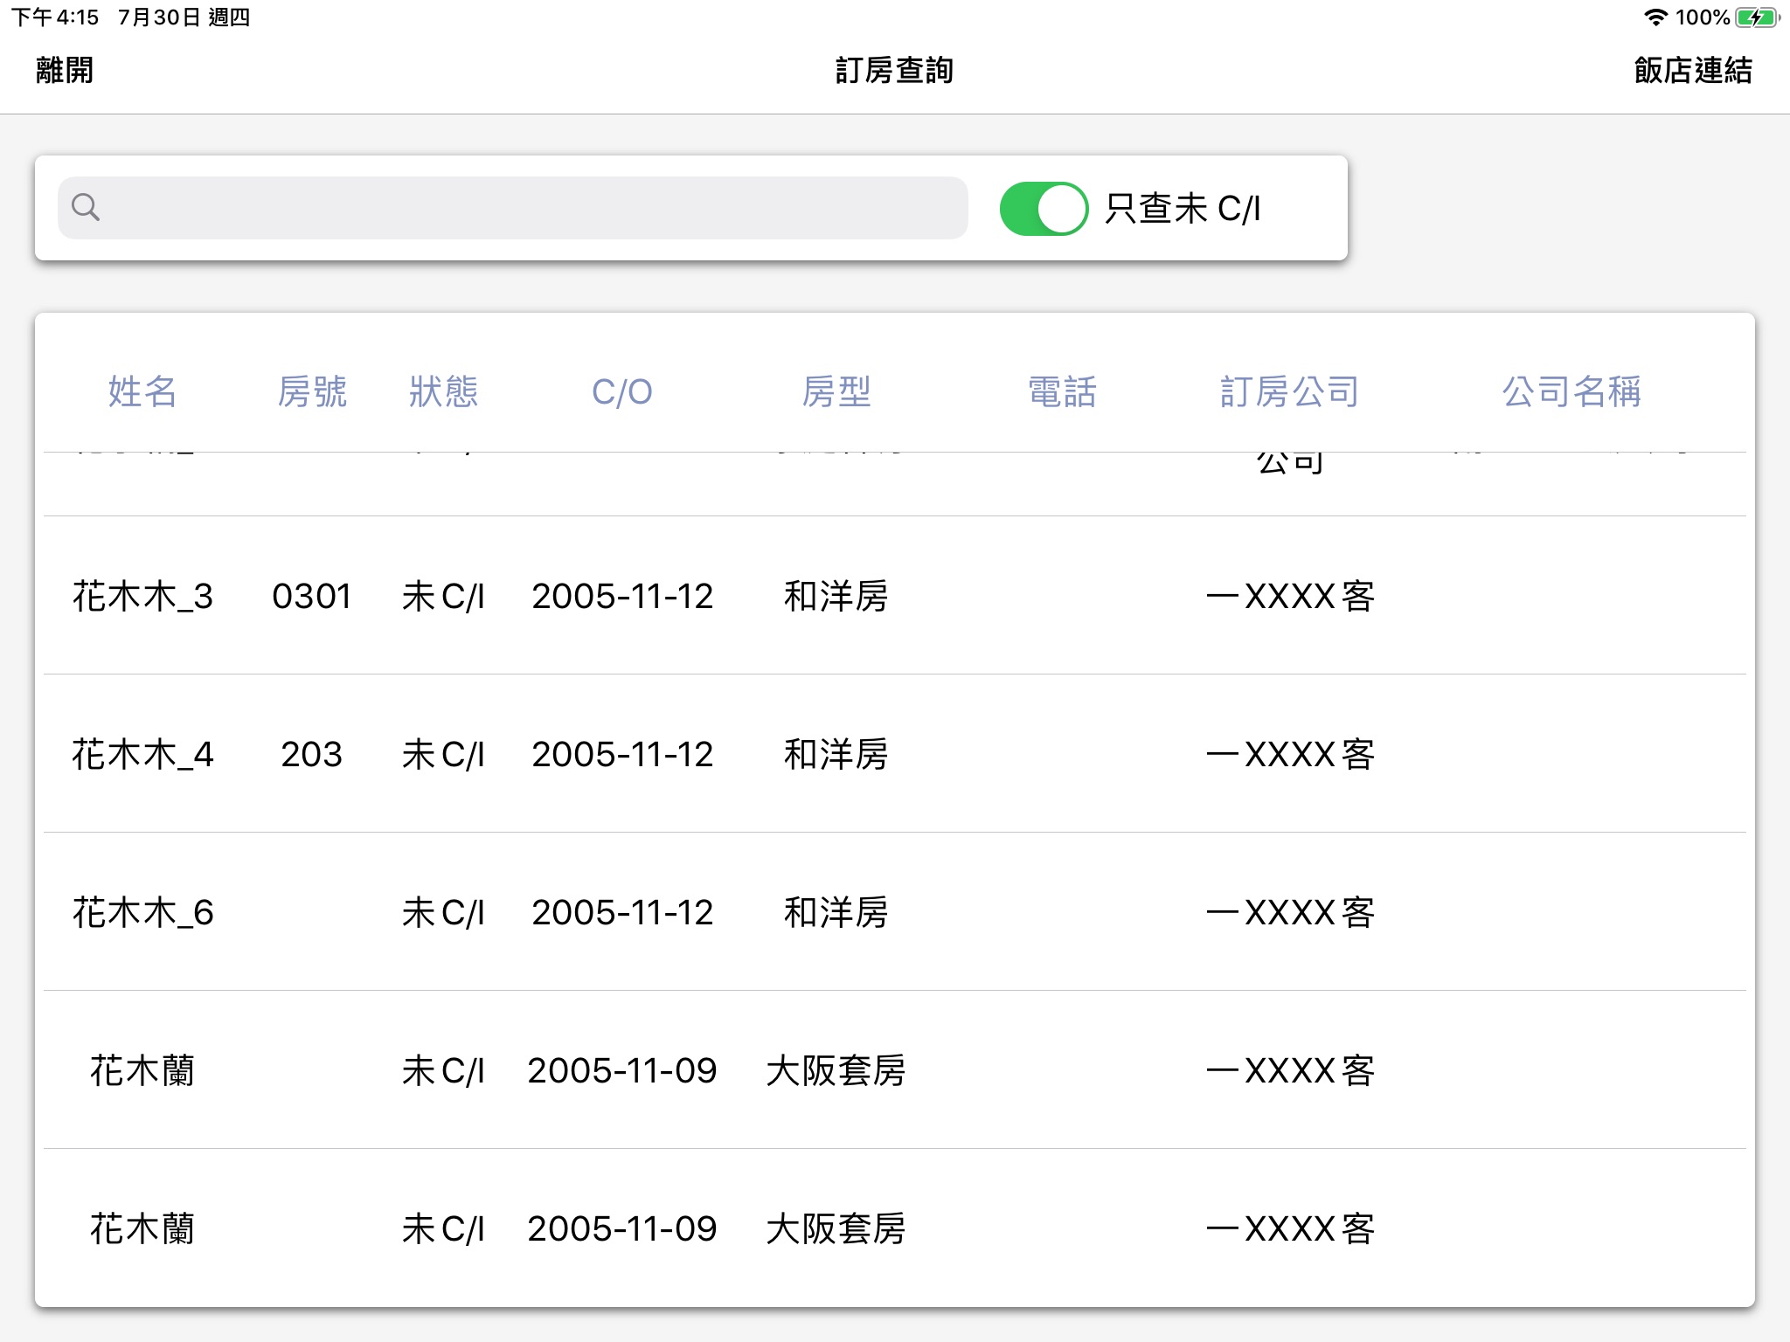Screen dimensions: 1790x1342
Task: Tap the 離開 button to exit
Action: coord(65,70)
